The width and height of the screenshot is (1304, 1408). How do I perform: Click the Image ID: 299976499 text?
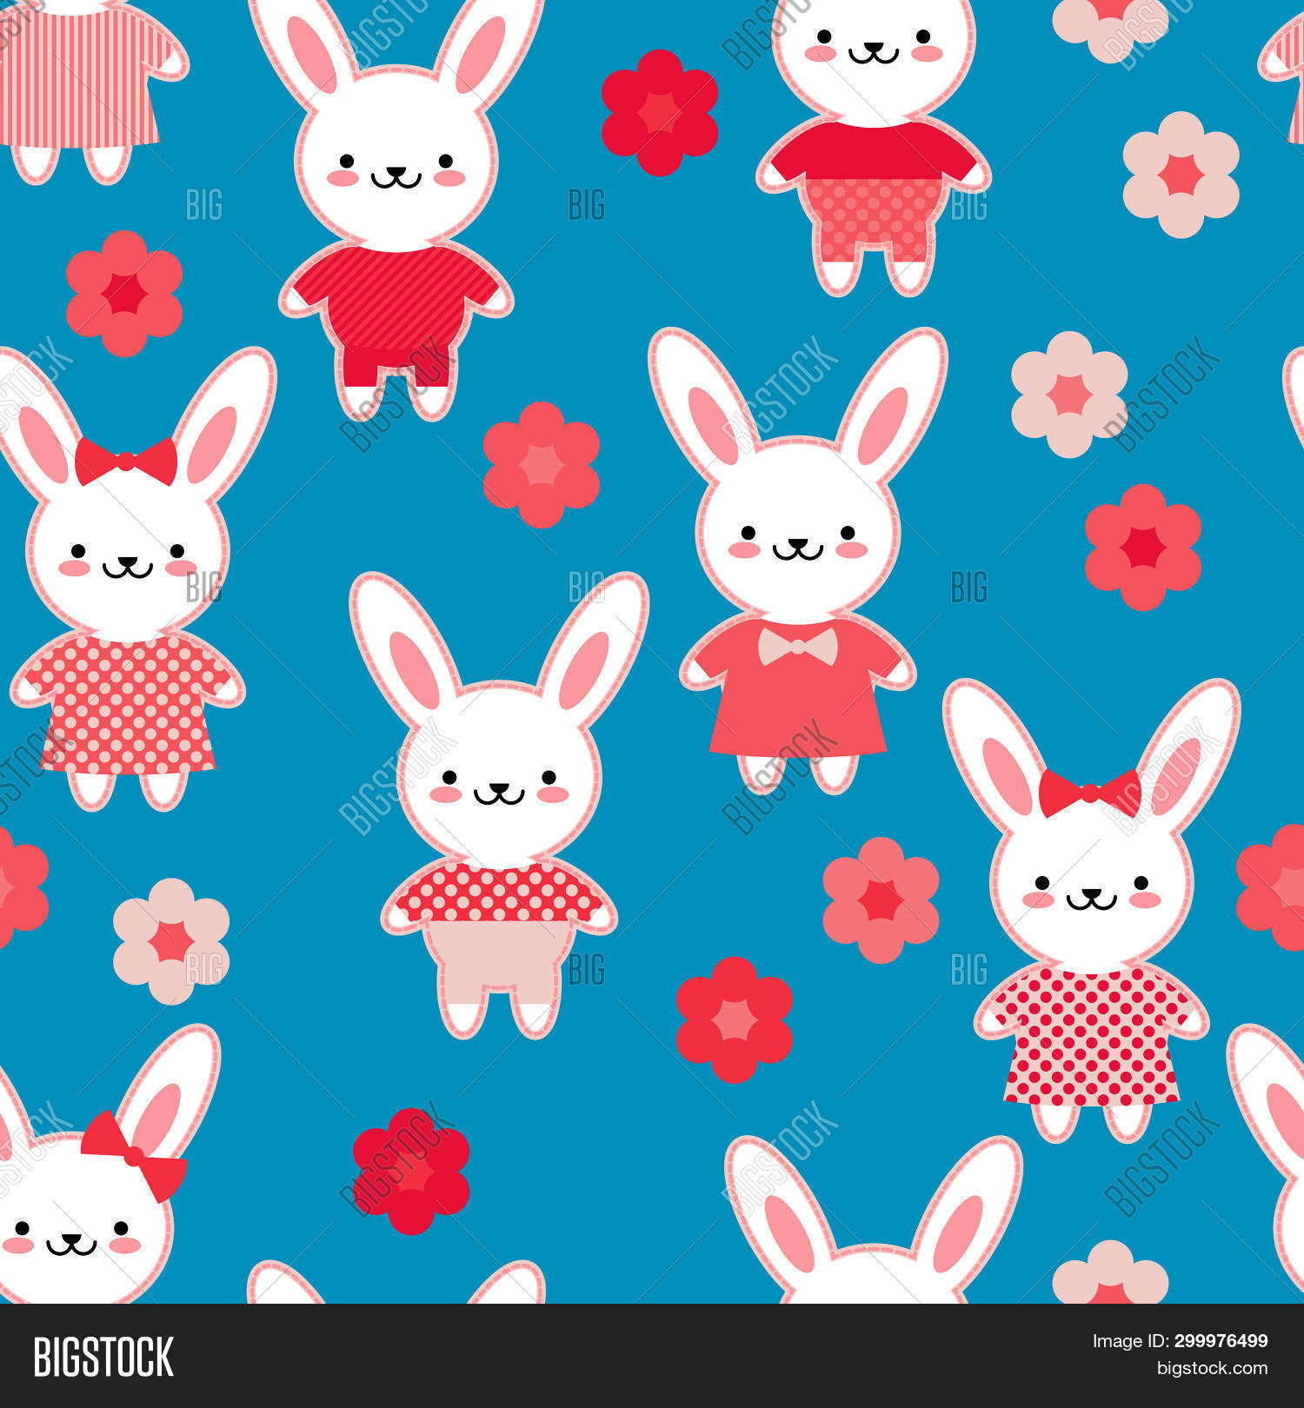tap(1180, 1341)
